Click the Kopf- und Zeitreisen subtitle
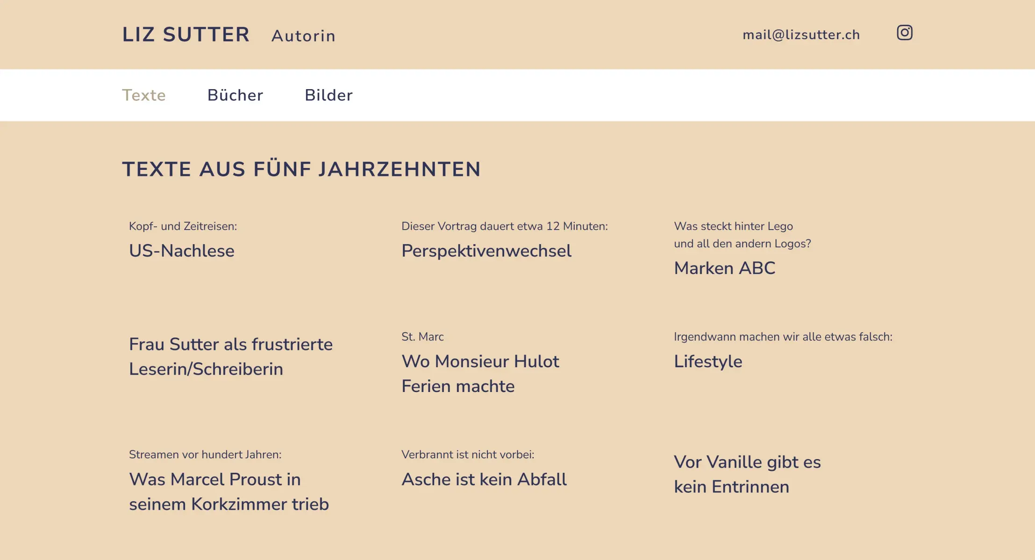1035x560 pixels. [183, 226]
